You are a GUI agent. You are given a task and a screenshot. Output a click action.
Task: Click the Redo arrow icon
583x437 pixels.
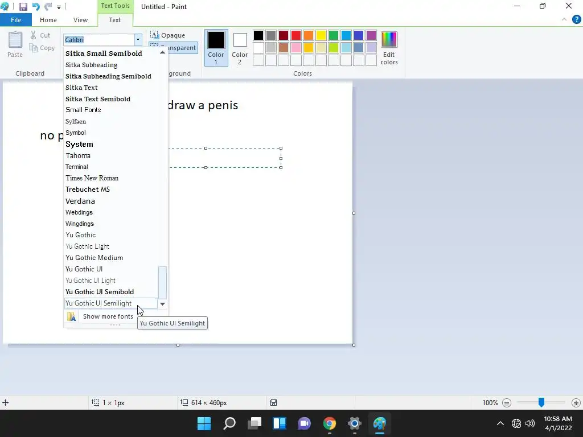(x=48, y=7)
